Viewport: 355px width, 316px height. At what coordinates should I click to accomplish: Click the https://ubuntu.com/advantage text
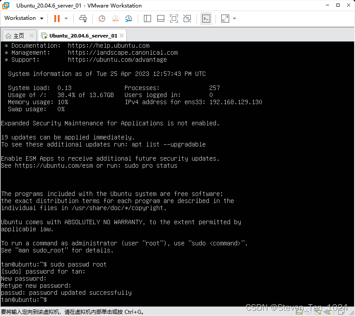click(x=117, y=60)
